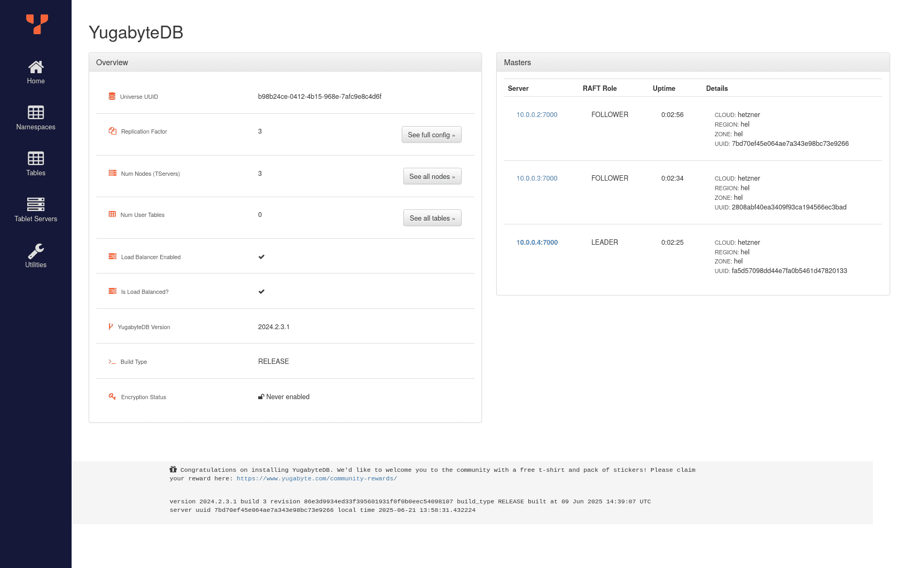Click the RELEASE build type value

[274, 362]
